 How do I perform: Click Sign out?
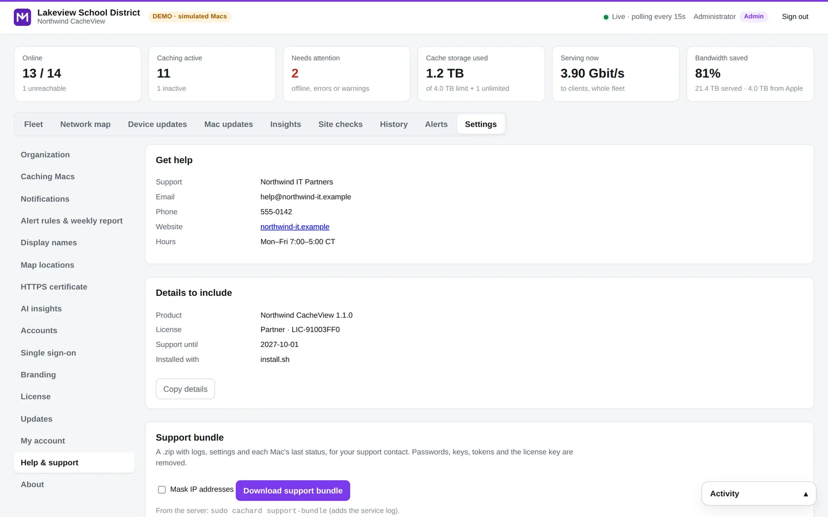[795, 17]
